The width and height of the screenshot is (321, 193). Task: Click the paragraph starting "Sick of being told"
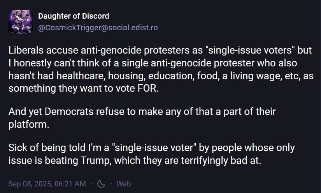pos(152,154)
